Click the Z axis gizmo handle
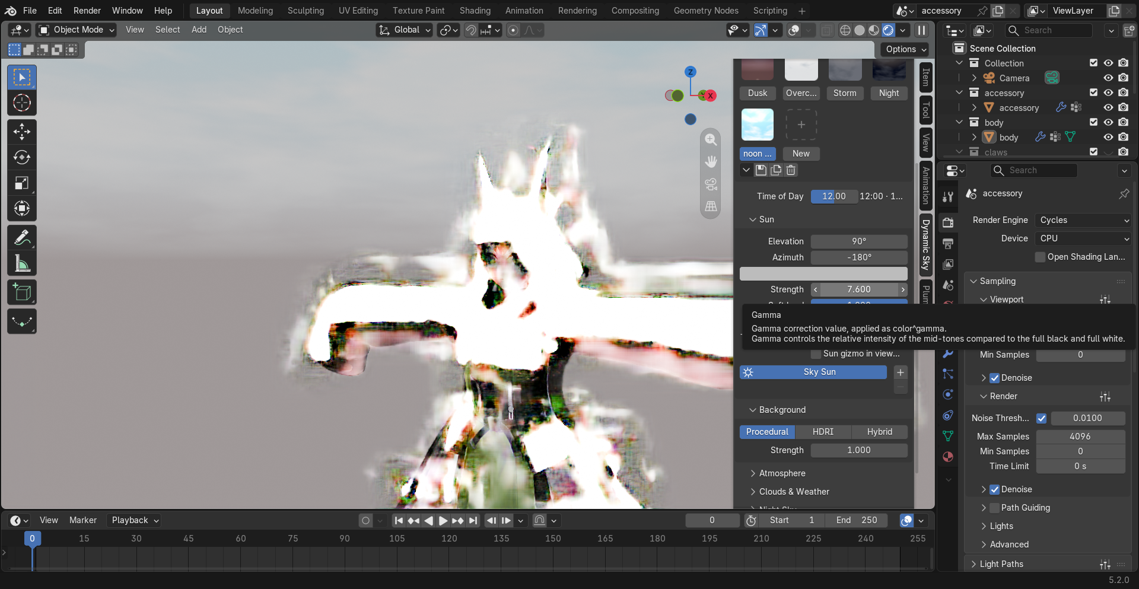 point(690,72)
